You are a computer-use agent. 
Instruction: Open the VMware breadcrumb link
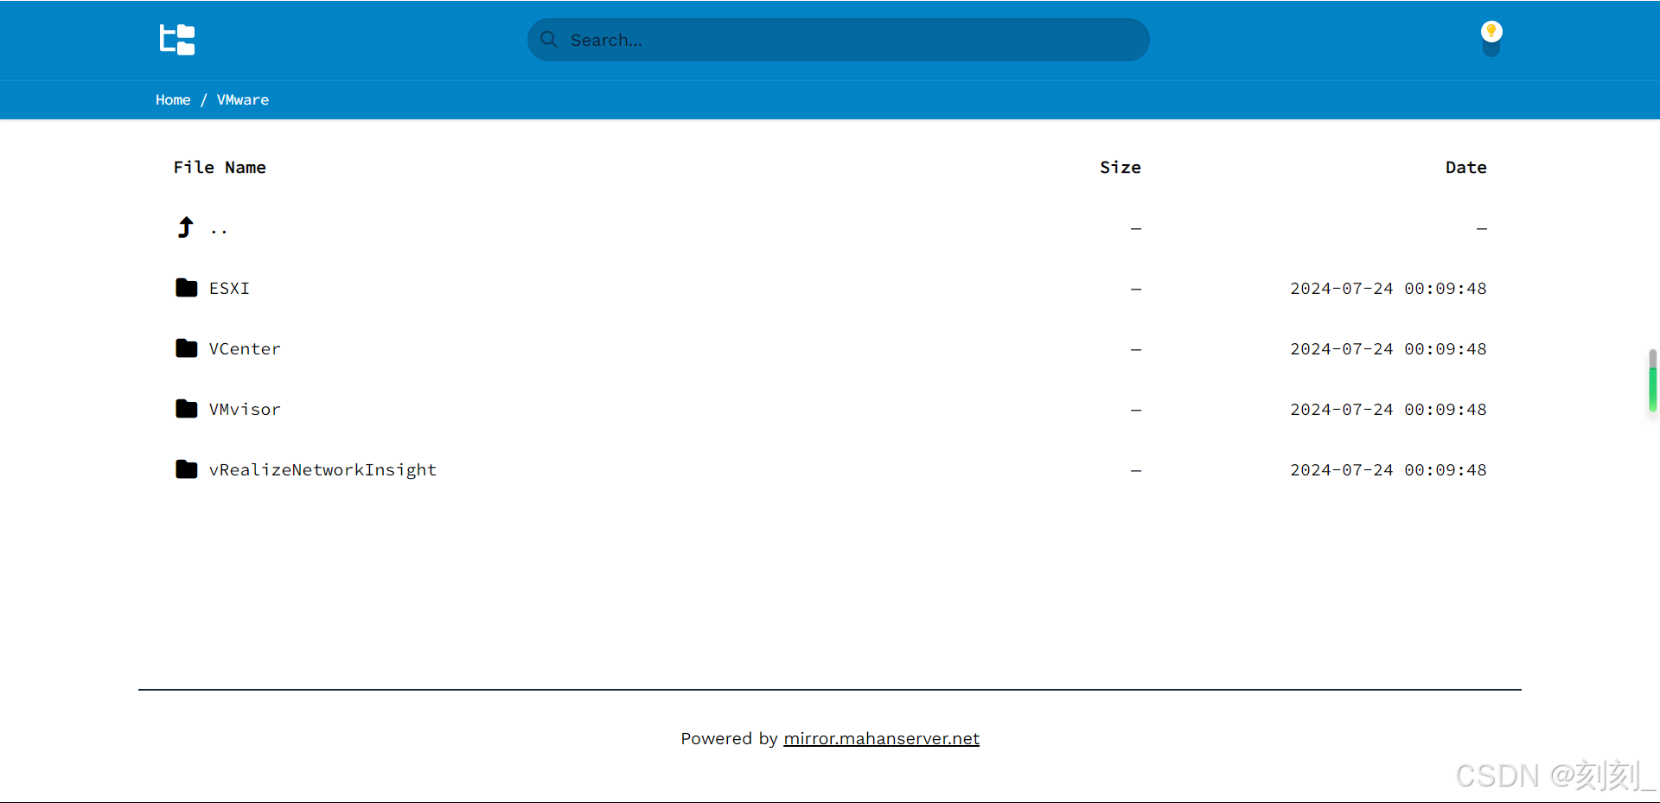(x=243, y=100)
